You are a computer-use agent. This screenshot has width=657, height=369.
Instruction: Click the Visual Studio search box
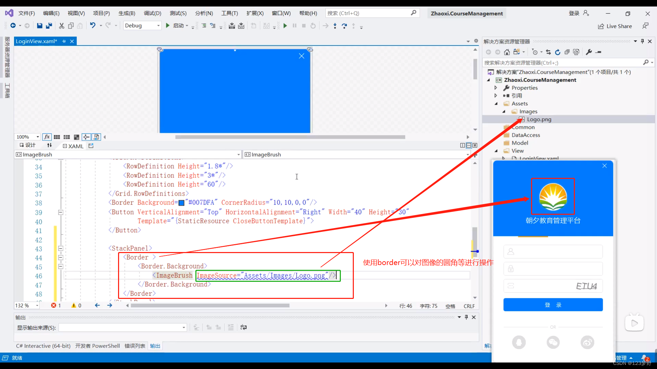tap(372, 13)
